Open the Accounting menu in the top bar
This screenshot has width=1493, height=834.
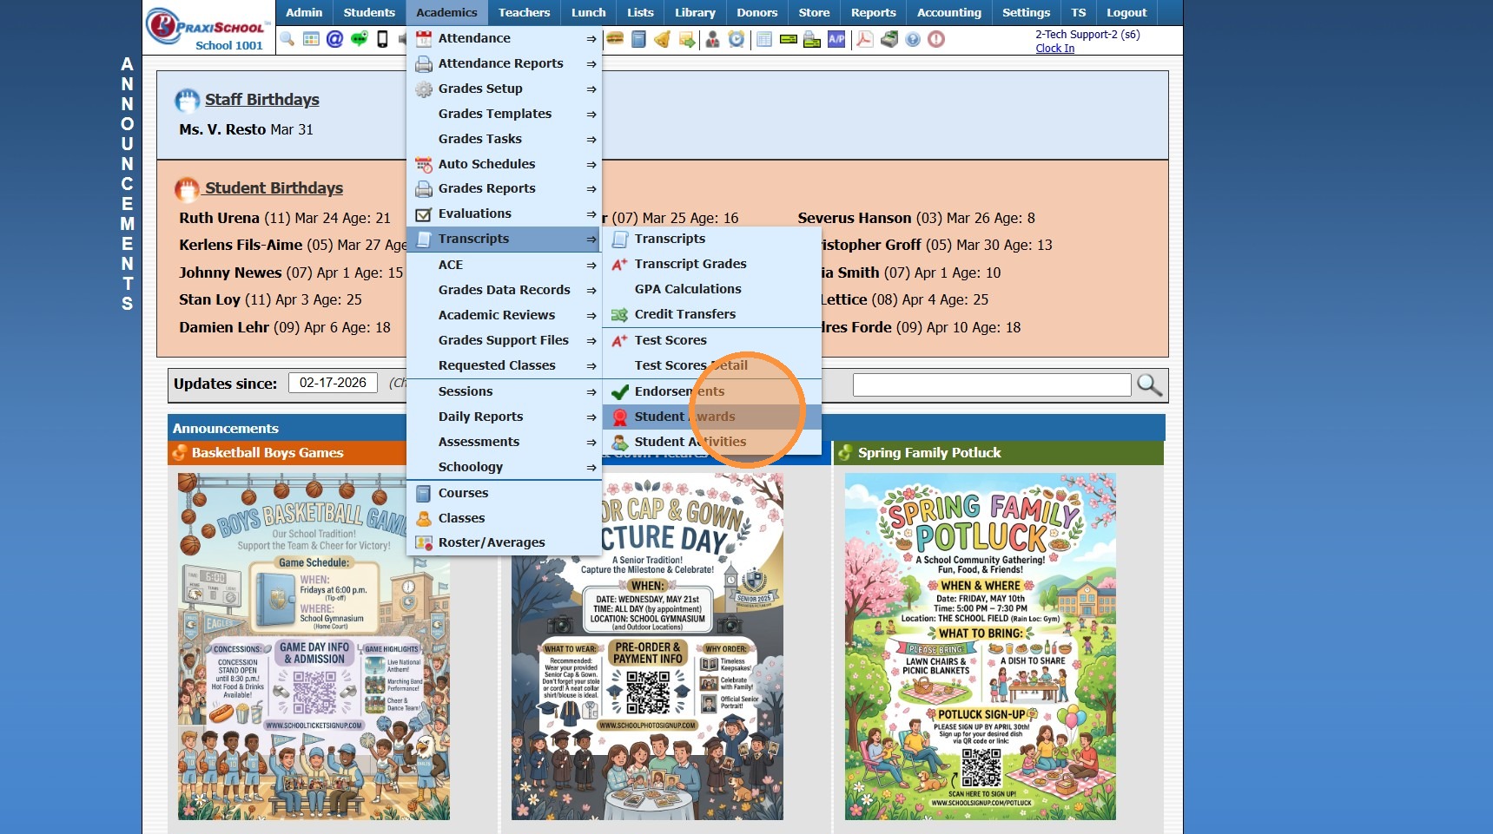point(949,12)
